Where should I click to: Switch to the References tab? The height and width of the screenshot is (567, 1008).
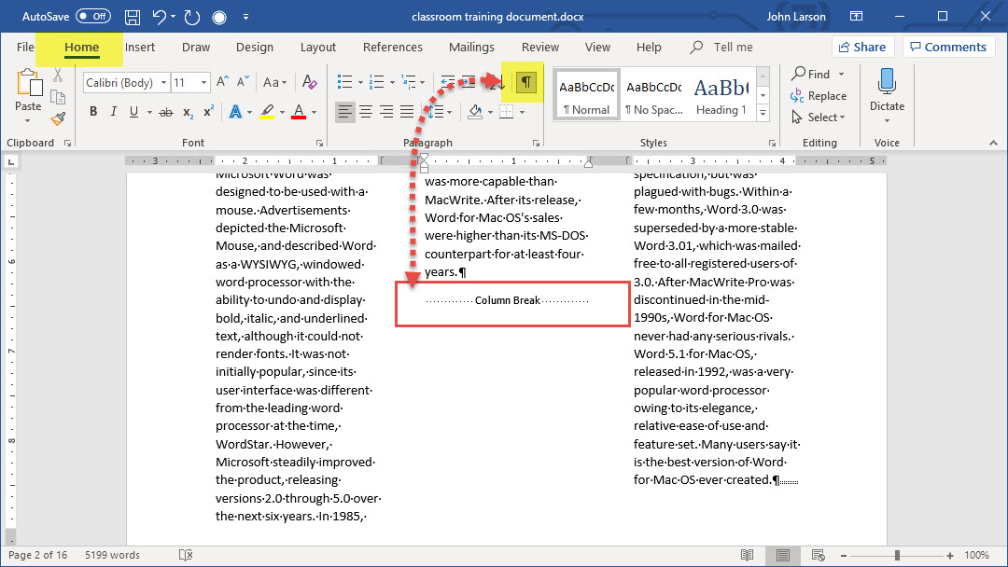(x=392, y=48)
